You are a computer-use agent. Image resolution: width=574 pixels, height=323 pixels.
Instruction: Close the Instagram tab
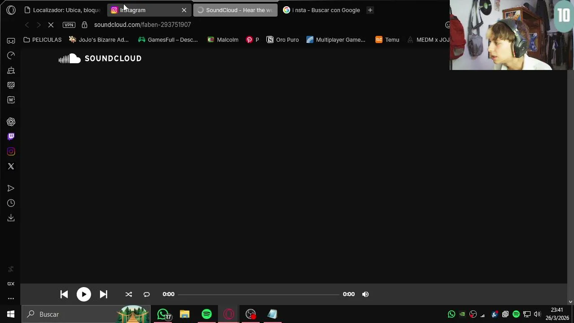point(184,10)
